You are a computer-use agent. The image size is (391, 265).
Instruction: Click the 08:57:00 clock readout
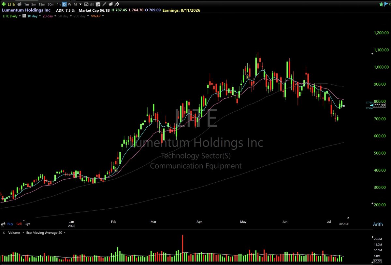tap(344, 224)
